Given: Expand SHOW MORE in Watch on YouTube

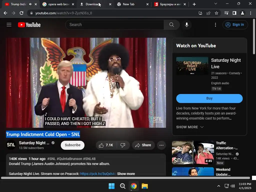Looking at the screenshot, I should point(190,127).
